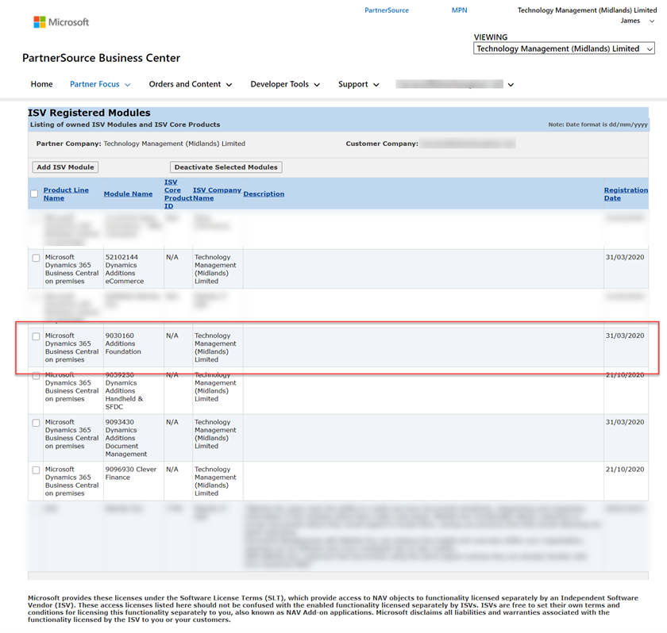This screenshot has height=633, width=667.
Task: Click the user name 'James'
Action: pyautogui.click(x=630, y=21)
